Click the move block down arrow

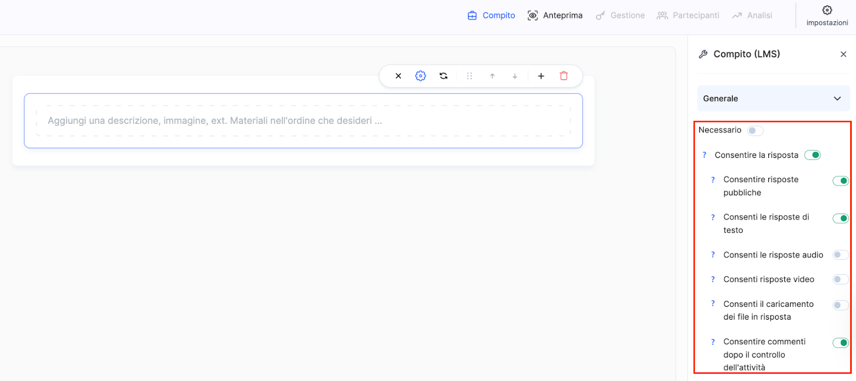point(515,76)
